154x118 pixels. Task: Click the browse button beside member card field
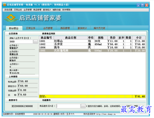[35, 42]
